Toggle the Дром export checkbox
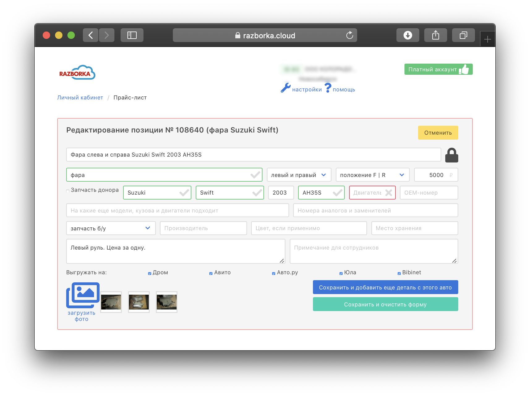 [x=150, y=273]
